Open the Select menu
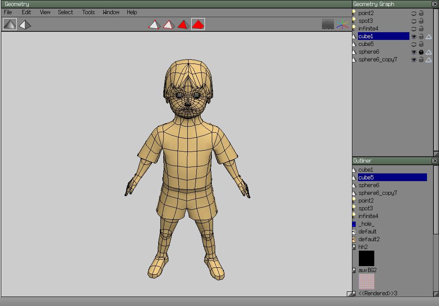 (x=66, y=12)
